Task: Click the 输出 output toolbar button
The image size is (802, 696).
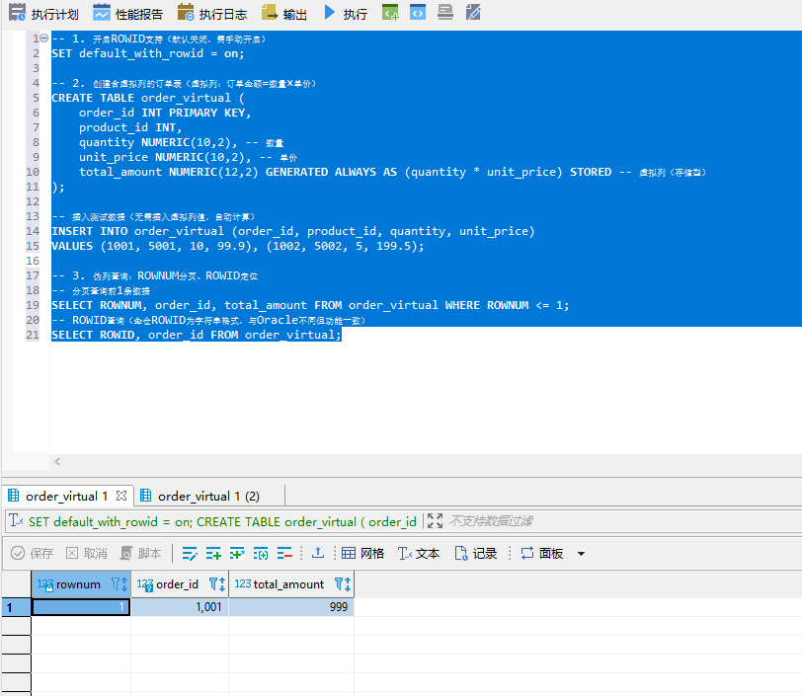Action: pyautogui.click(x=284, y=13)
